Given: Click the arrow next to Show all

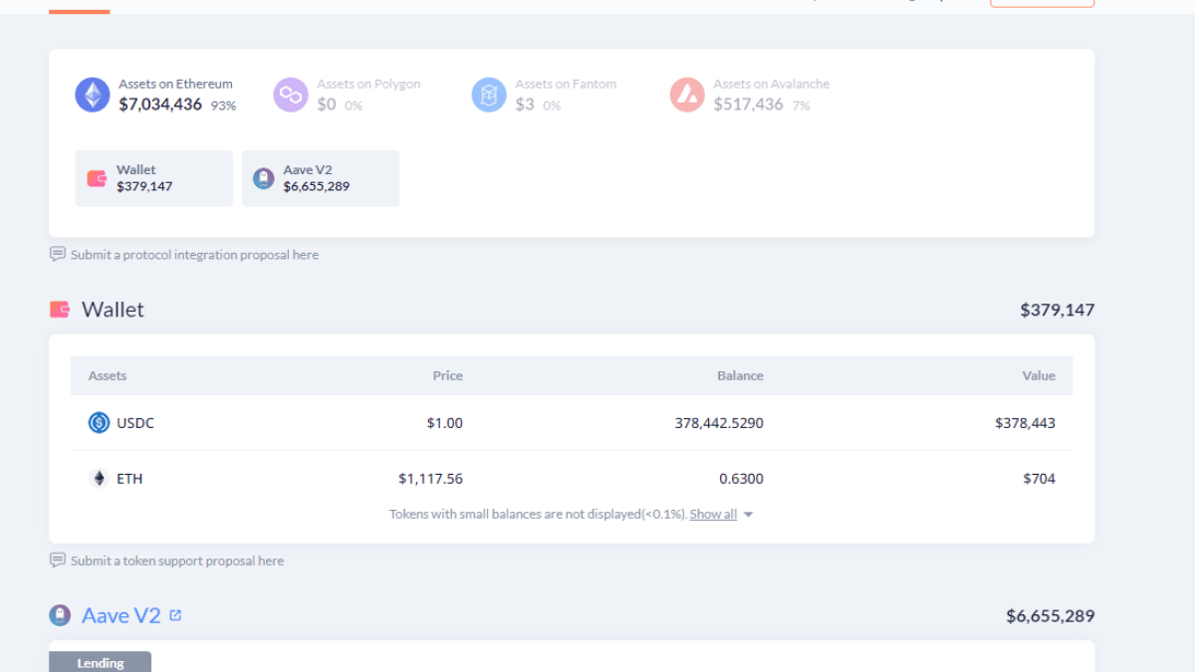Looking at the screenshot, I should (x=749, y=515).
